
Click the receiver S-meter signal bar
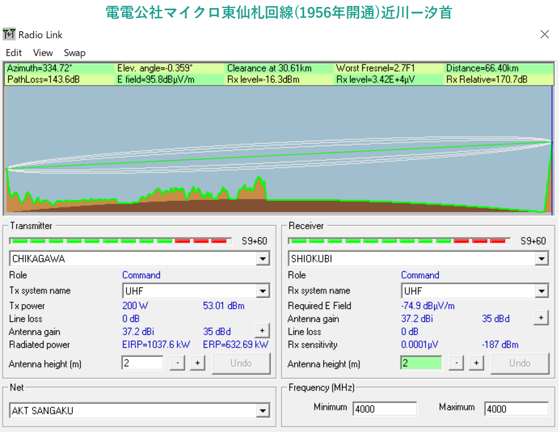pos(399,241)
